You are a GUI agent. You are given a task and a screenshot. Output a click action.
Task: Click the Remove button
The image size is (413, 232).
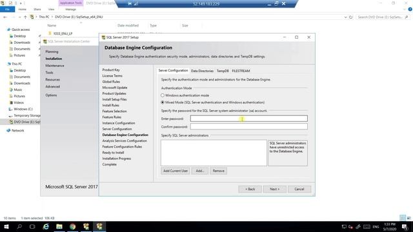click(x=218, y=171)
